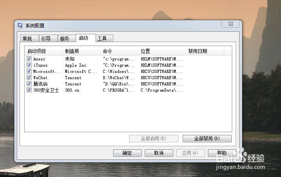
Task: Click the 应用 button
Action: 190,153
